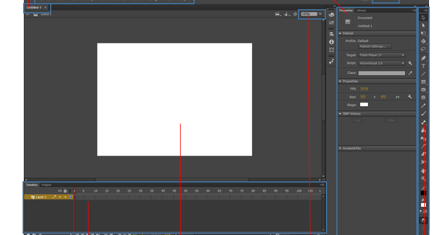The height and width of the screenshot is (235, 448).
Task: Open the stage zoom percentage dropdown
Action: click(320, 14)
